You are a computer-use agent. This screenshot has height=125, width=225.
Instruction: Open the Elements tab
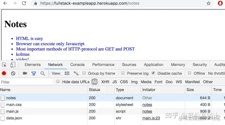(x=32, y=65)
